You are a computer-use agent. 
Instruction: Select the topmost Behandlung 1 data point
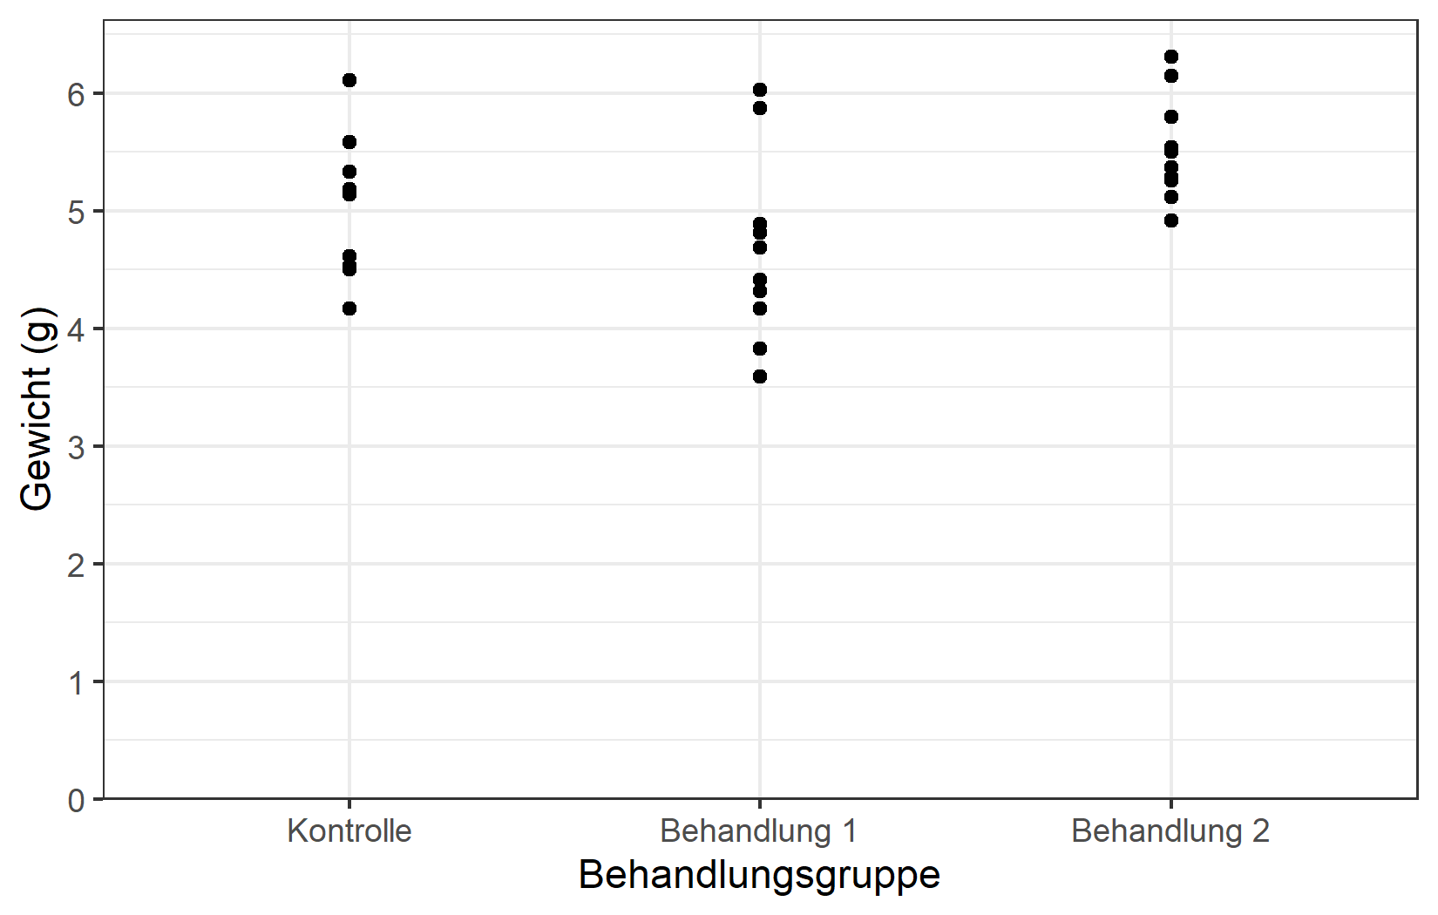point(760,90)
